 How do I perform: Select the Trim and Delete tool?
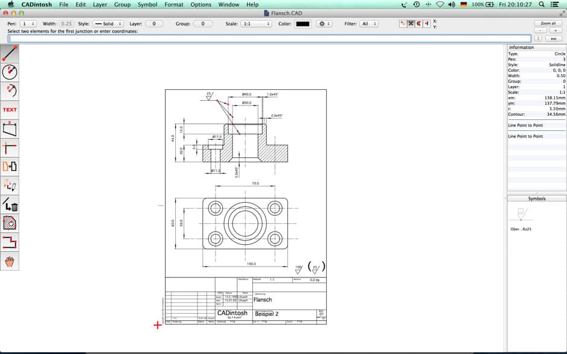10,204
